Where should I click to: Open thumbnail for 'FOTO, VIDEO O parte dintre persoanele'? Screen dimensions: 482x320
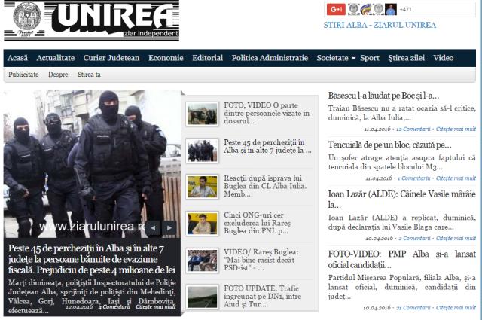[x=203, y=114]
